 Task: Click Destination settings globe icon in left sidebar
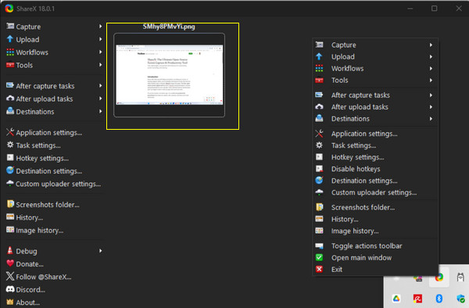10,170
